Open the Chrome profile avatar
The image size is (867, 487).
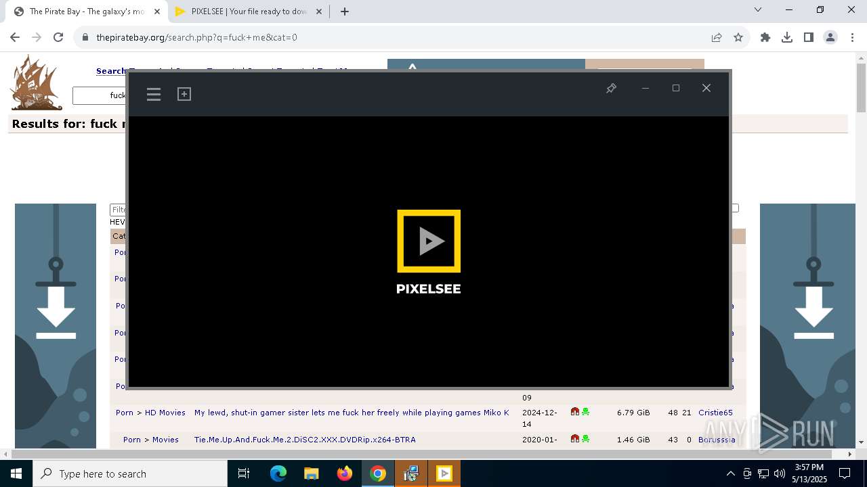(830, 37)
